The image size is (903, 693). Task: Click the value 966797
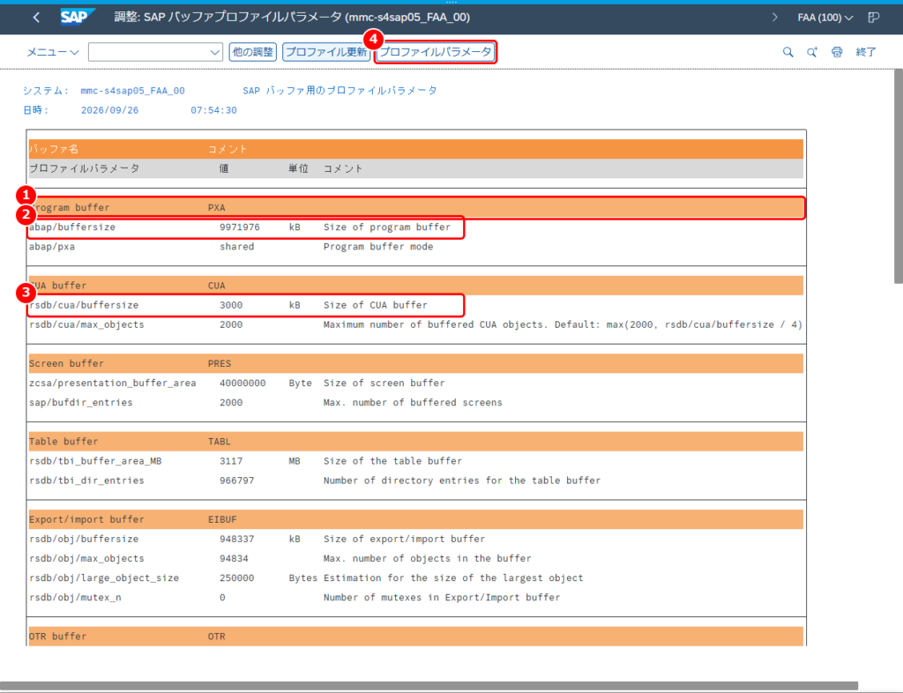(x=236, y=481)
